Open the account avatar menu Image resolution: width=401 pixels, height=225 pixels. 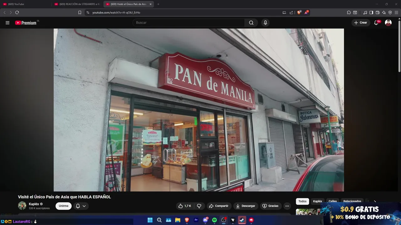tap(388, 22)
